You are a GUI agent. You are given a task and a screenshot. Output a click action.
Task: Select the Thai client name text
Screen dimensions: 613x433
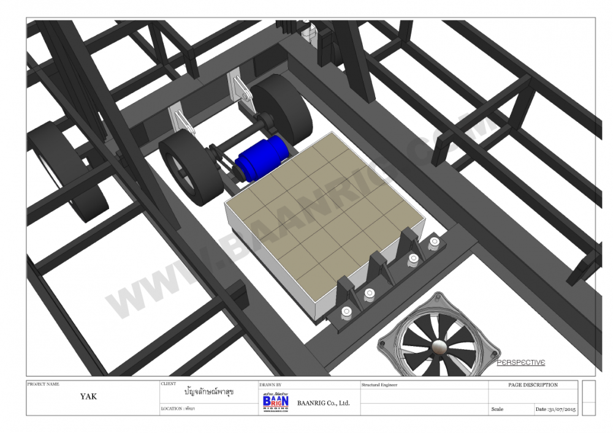click(209, 391)
